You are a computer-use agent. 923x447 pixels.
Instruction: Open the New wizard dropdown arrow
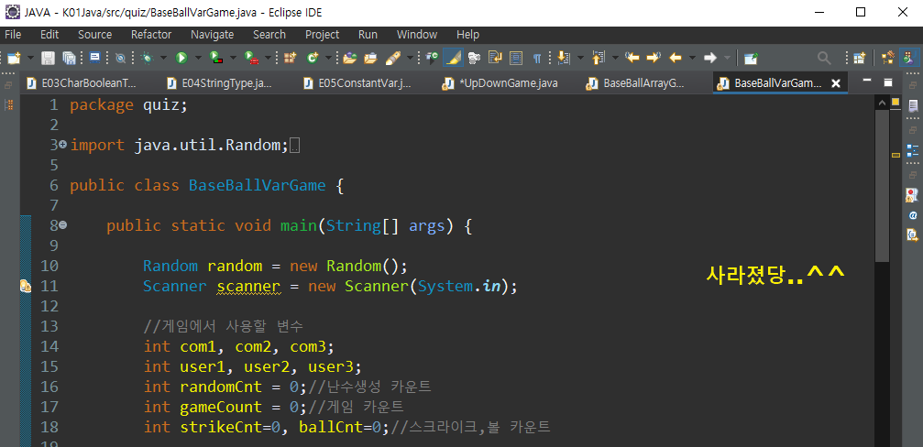coord(28,58)
